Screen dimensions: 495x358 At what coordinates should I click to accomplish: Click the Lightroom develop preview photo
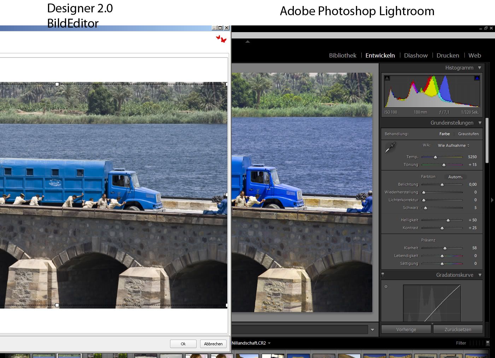point(302,192)
